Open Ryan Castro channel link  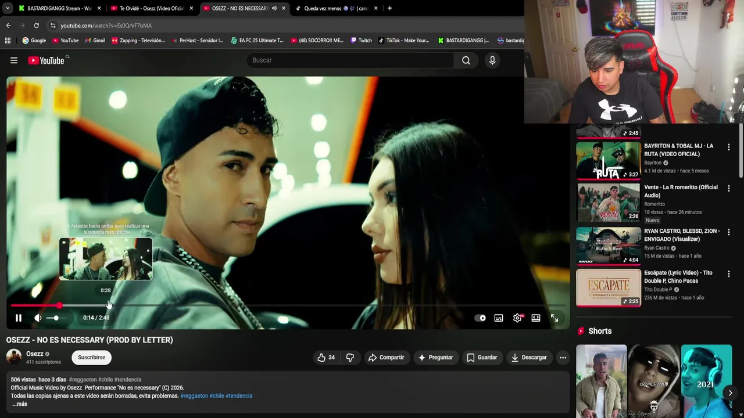pyautogui.click(x=657, y=248)
